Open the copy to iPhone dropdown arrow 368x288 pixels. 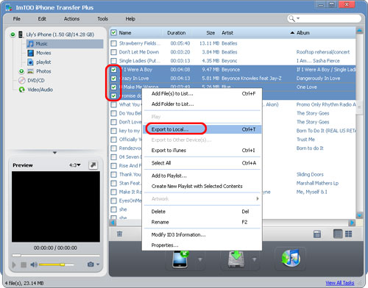click(x=200, y=259)
